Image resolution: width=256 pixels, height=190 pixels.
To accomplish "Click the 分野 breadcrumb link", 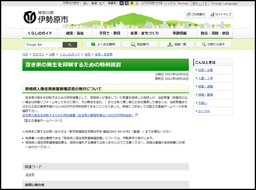I will pos(52,55).
